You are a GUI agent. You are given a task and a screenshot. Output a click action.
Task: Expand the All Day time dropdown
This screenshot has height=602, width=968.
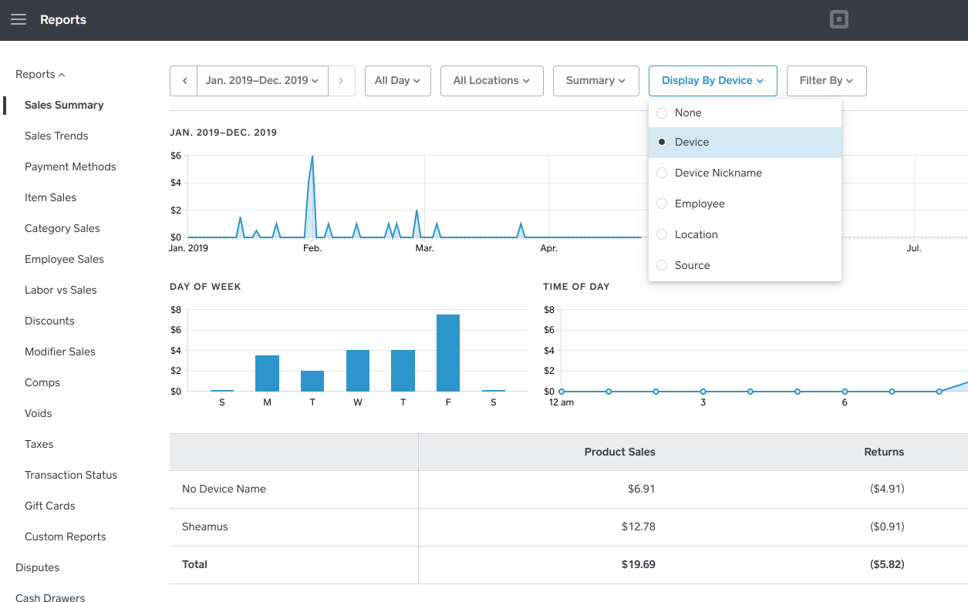point(397,81)
